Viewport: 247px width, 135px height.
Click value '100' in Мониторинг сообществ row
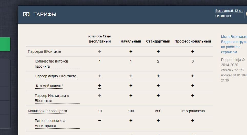click(131, 111)
